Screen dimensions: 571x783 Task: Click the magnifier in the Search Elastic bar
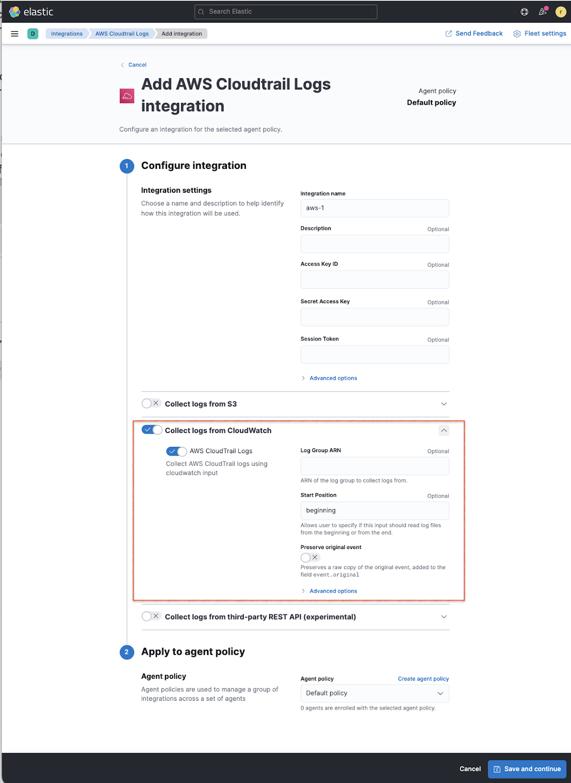tap(201, 11)
